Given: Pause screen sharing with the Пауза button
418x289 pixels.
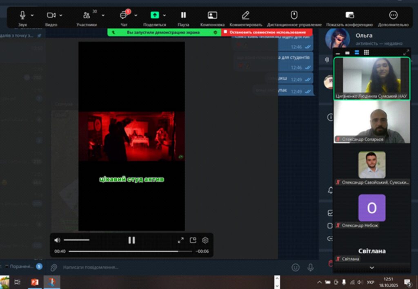Looking at the screenshot, I should [183, 16].
